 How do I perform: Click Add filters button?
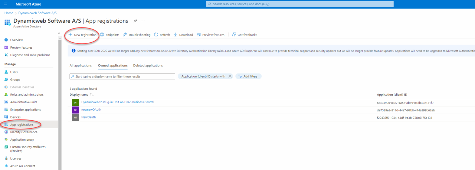tap(249, 76)
